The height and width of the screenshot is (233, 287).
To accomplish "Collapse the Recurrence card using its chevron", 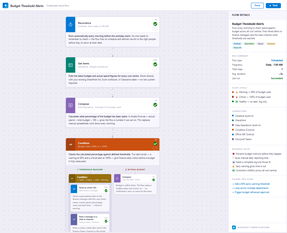I will tap(155, 29).
